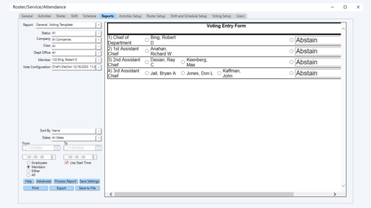Go to the Schedule tab
The width and height of the screenshot is (371, 208).
(x=90, y=16)
